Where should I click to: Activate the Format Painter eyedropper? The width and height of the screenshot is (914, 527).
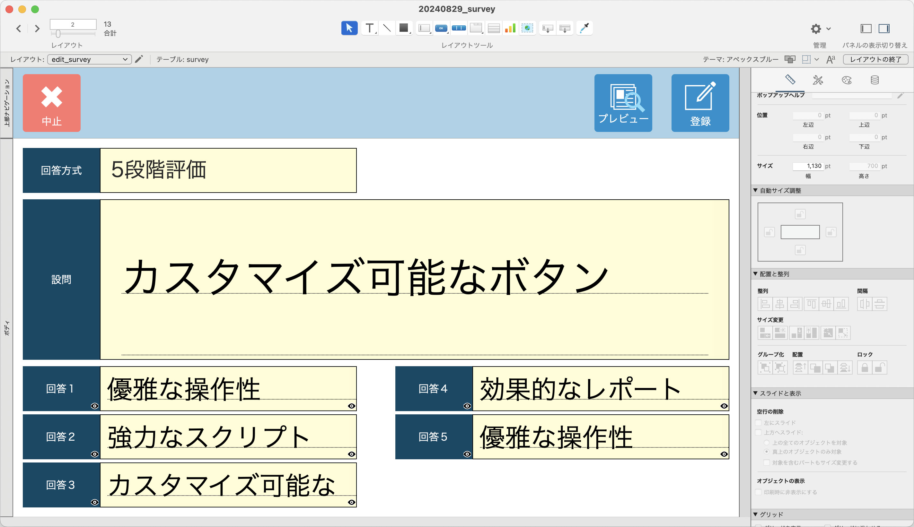[x=584, y=28]
